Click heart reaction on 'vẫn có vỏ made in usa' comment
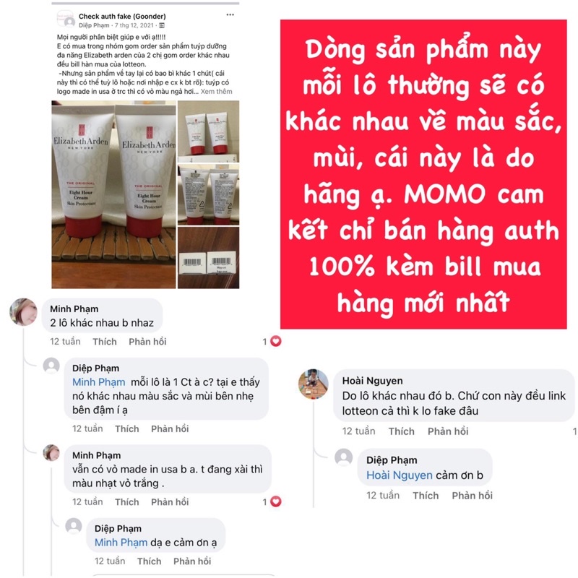This screenshot has height=578, width=578. tap(276, 501)
